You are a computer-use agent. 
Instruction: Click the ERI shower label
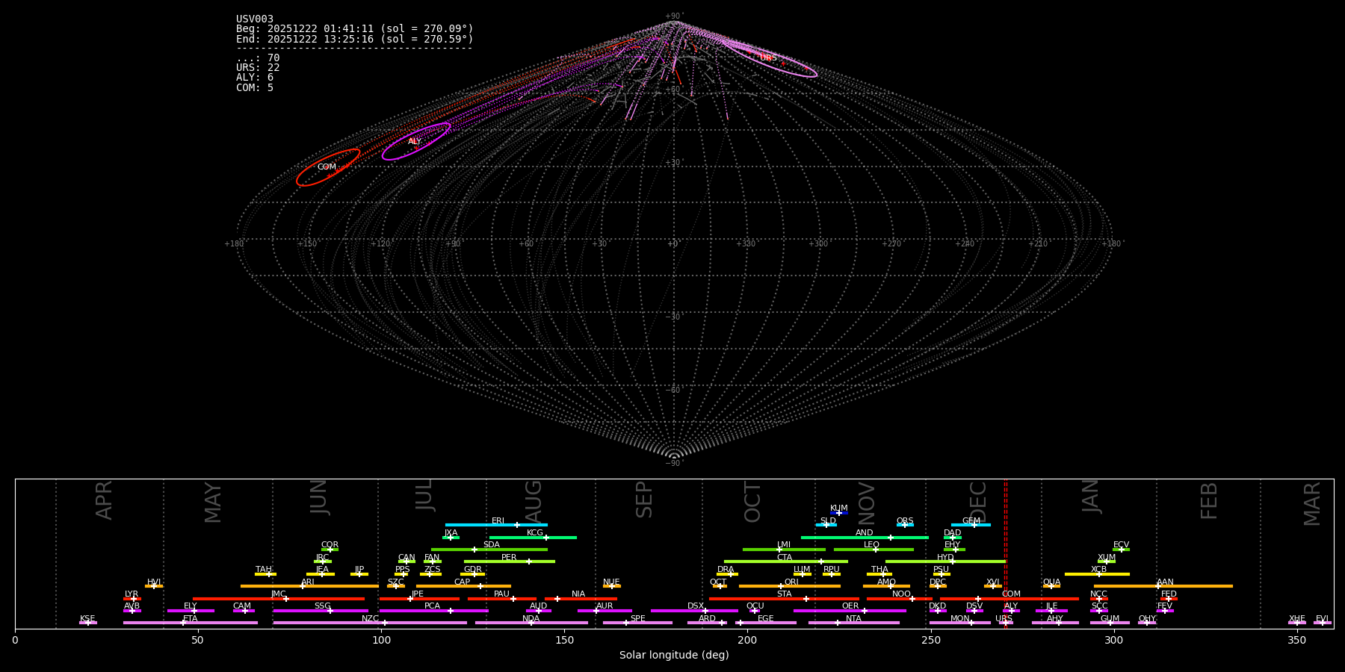[x=498, y=521]
